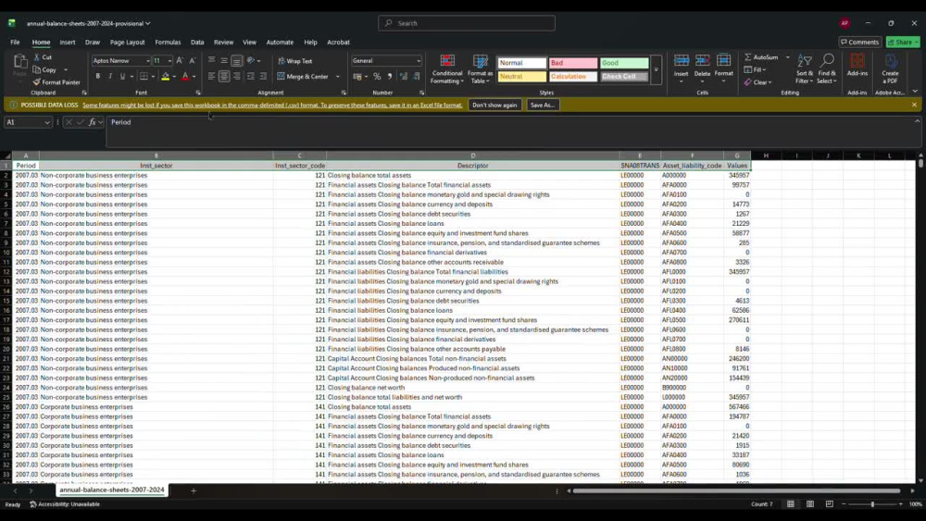Select column D header

pos(472,155)
